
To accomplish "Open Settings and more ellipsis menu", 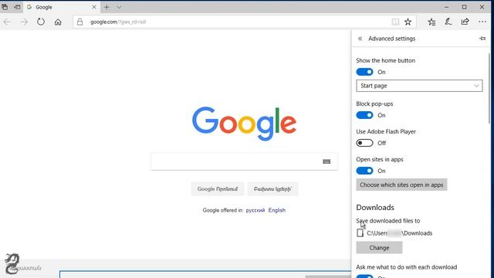I will [x=482, y=22].
